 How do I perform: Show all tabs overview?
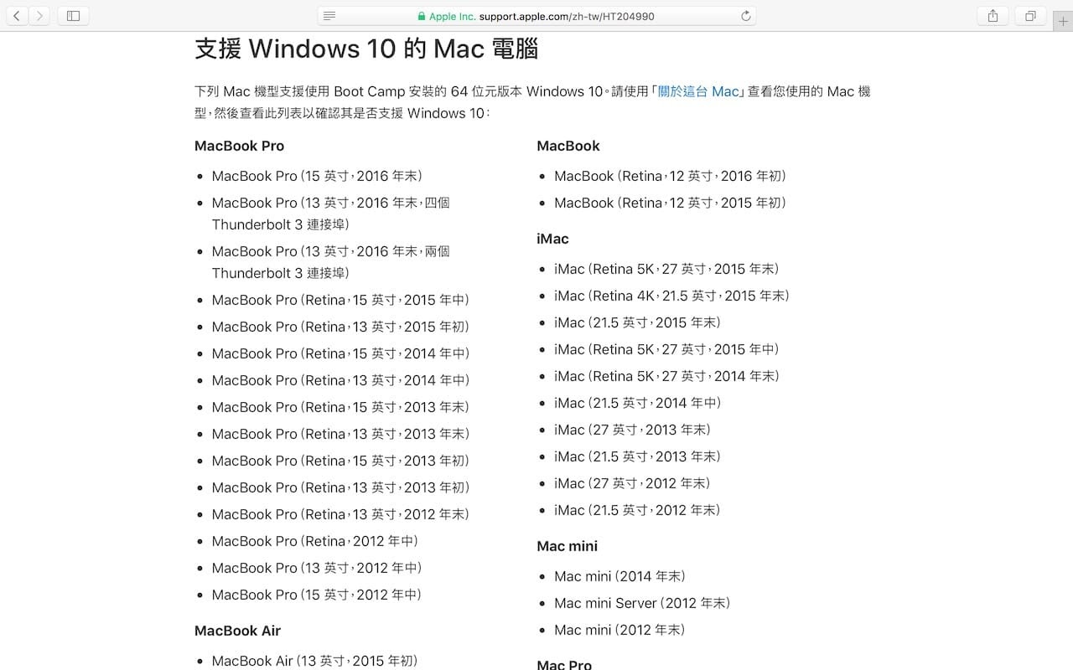[1030, 16]
